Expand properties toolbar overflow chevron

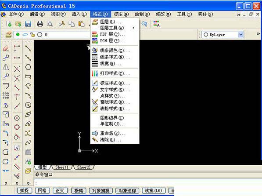[258, 34]
